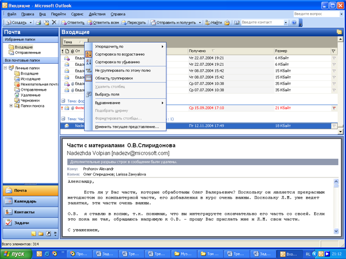This screenshot has height=259, width=346.
Task: Switch to Контакты pane
Action: 30,212
